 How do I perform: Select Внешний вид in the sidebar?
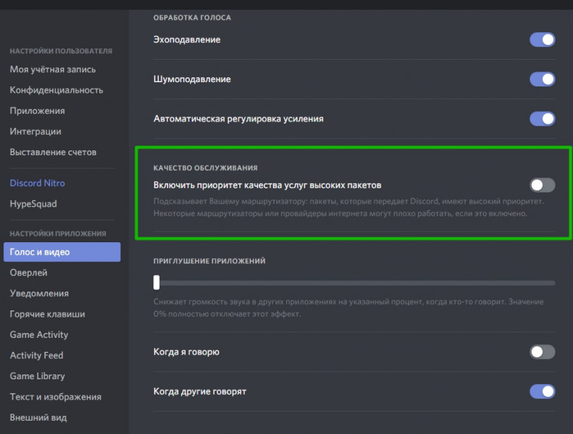[38, 417]
